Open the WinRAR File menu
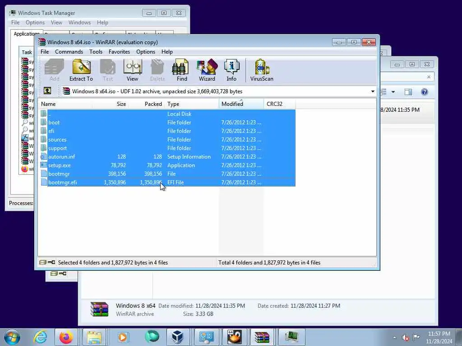This screenshot has height=346, width=462. point(45,52)
